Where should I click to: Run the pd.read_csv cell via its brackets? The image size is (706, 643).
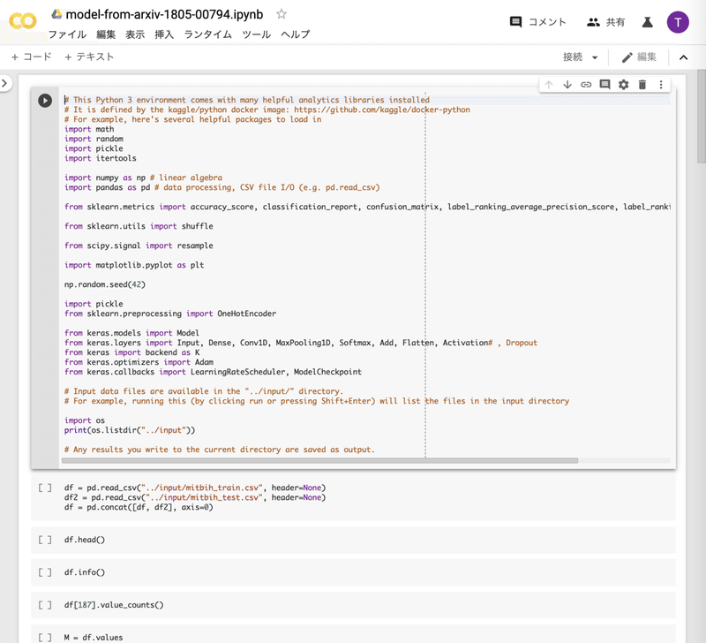tap(45, 488)
